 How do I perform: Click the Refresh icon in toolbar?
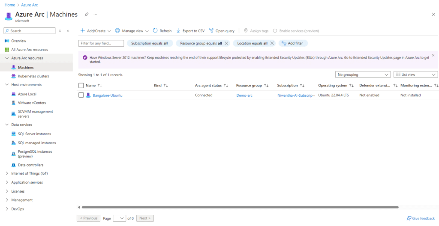click(x=155, y=31)
